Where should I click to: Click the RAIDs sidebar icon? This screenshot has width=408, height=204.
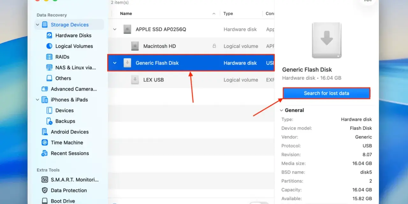(49, 57)
